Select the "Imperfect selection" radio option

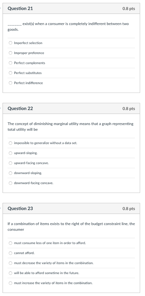(x=11, y=43)
